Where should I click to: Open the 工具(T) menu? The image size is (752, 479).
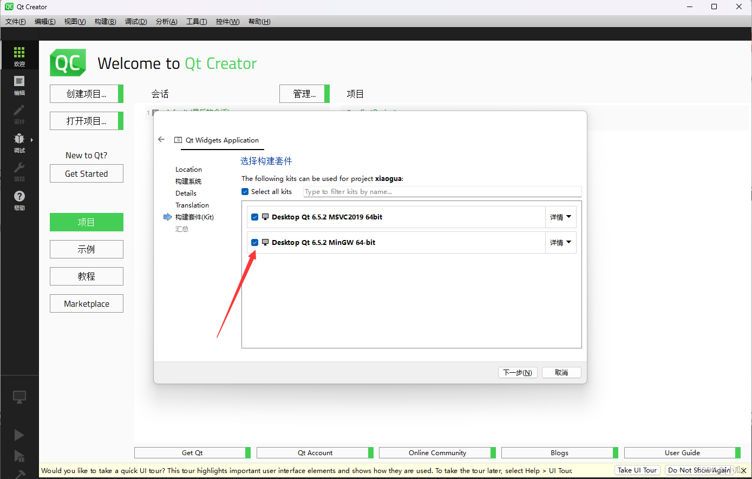pyautogui.click(x=196, y=21)
